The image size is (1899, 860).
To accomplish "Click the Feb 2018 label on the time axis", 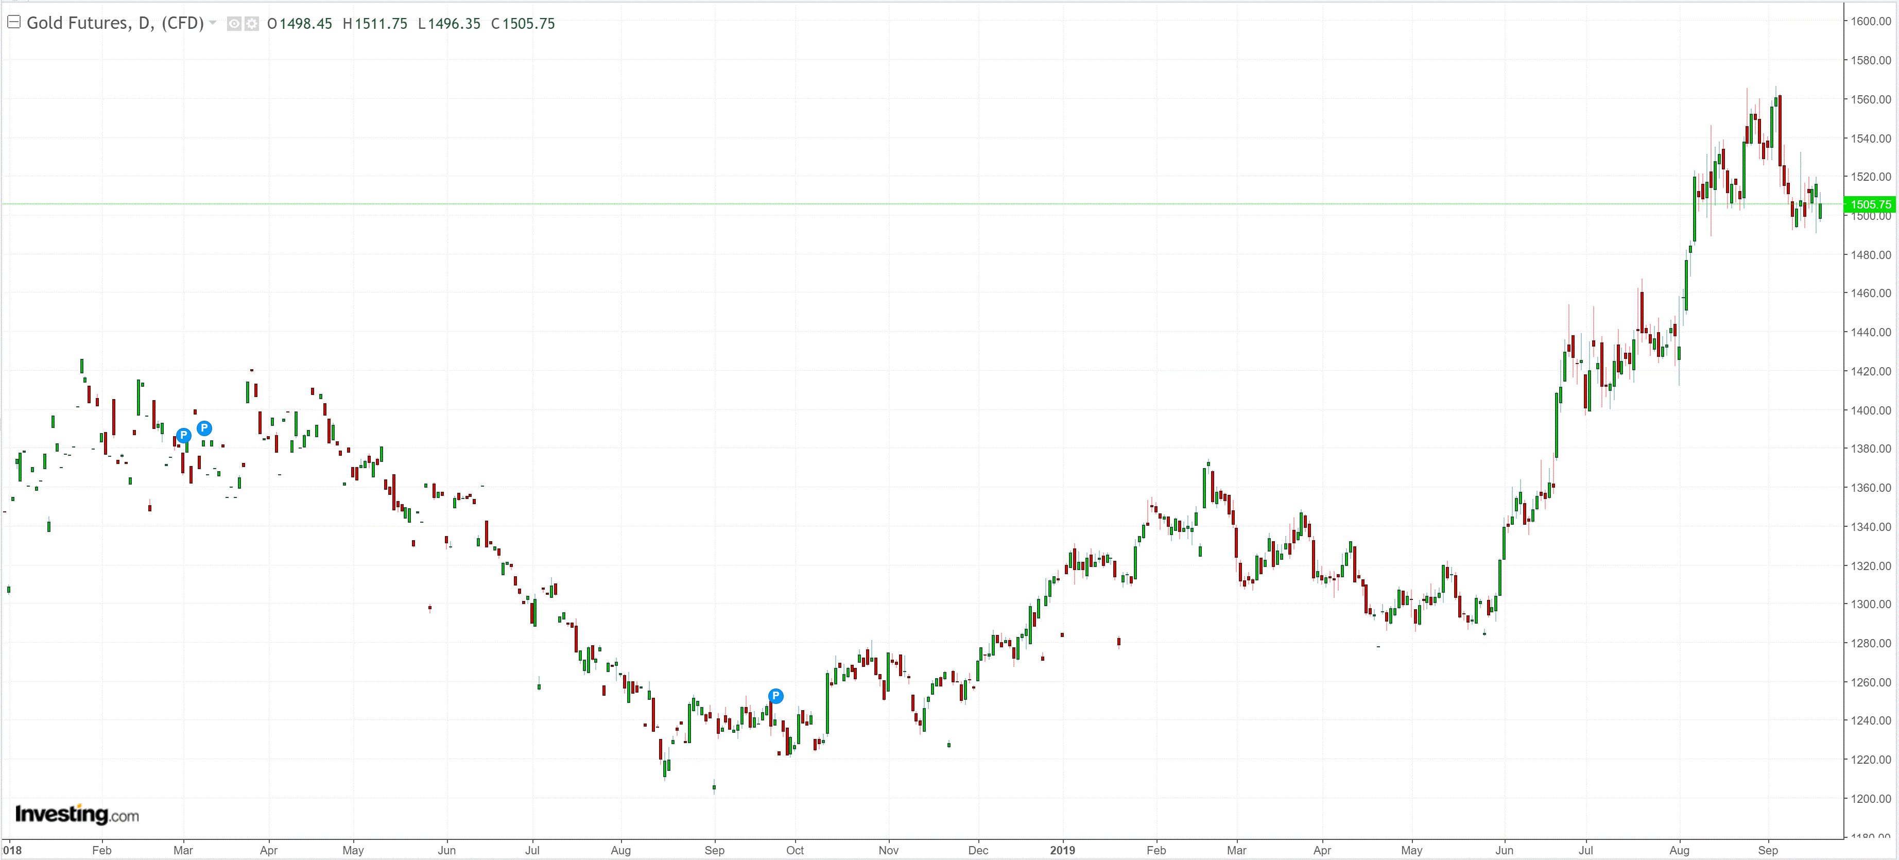I will [x=102, y=850].
